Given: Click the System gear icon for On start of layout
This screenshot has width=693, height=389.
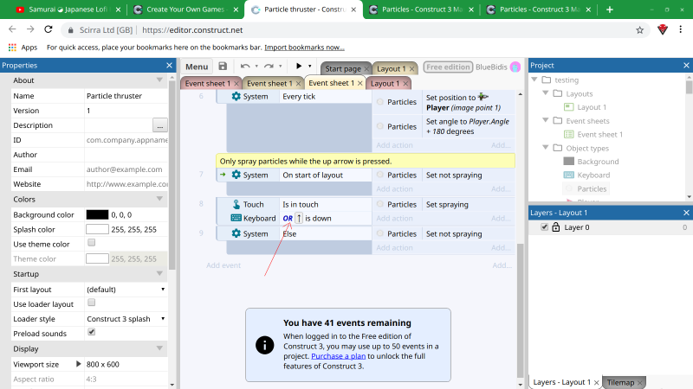Looking at the screenshot, I should tap(236, 175).
